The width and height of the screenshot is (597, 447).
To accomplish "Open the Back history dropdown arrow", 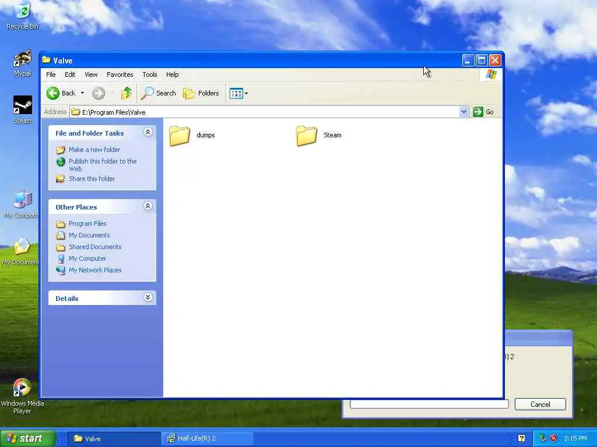I will point(82,93).
